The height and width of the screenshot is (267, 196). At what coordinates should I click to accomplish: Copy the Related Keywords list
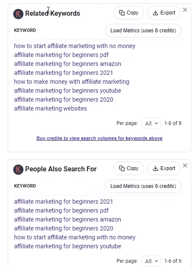point(129,13)
